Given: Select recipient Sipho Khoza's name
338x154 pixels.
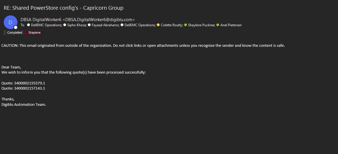Looking at the screenshot, I should 76,25.
